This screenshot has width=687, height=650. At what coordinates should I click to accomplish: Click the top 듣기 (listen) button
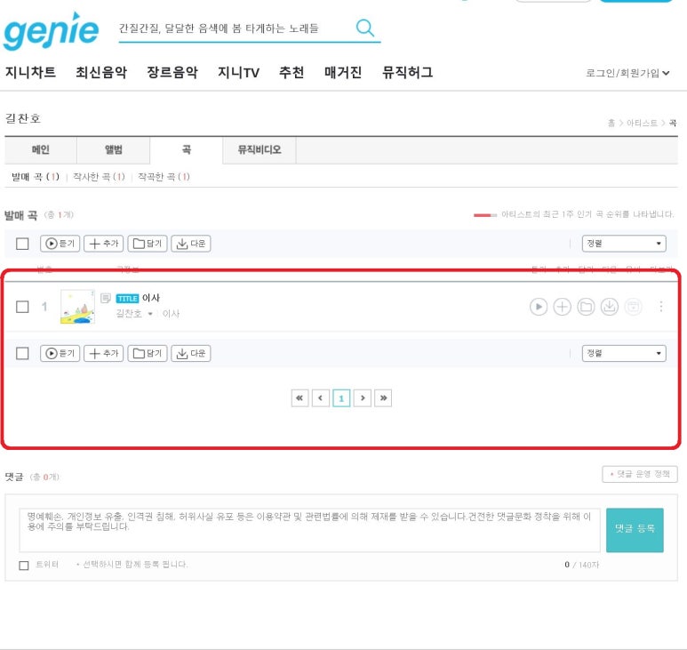coord(60,244)
